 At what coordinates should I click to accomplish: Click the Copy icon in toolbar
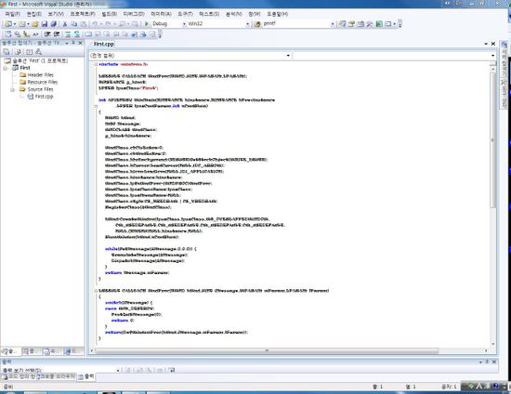pos(74,24)
